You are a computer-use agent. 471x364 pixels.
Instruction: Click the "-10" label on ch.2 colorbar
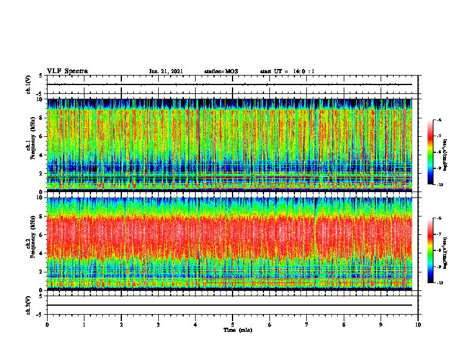pyautogui.click(x=440, y=283)
